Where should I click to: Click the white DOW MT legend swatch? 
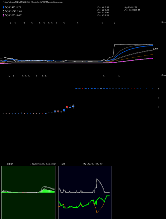3,12
